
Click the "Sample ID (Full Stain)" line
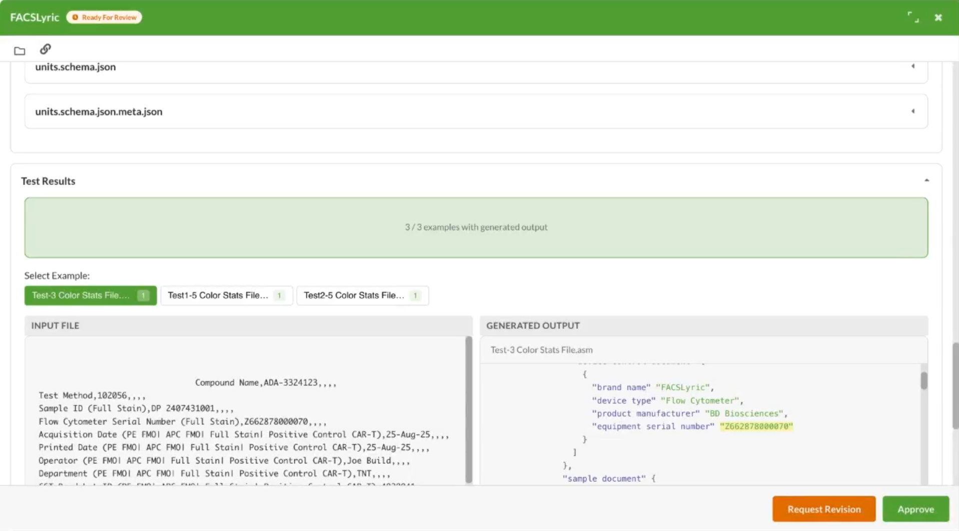pos(136,409)
